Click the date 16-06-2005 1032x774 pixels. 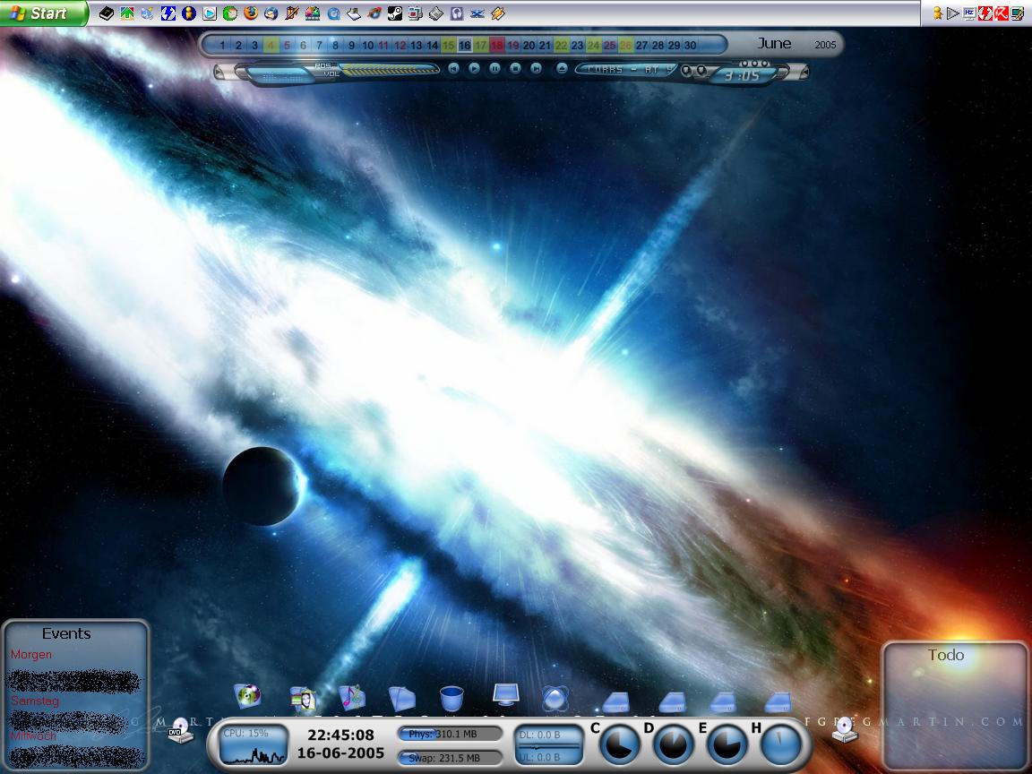(x=340, y=752)
